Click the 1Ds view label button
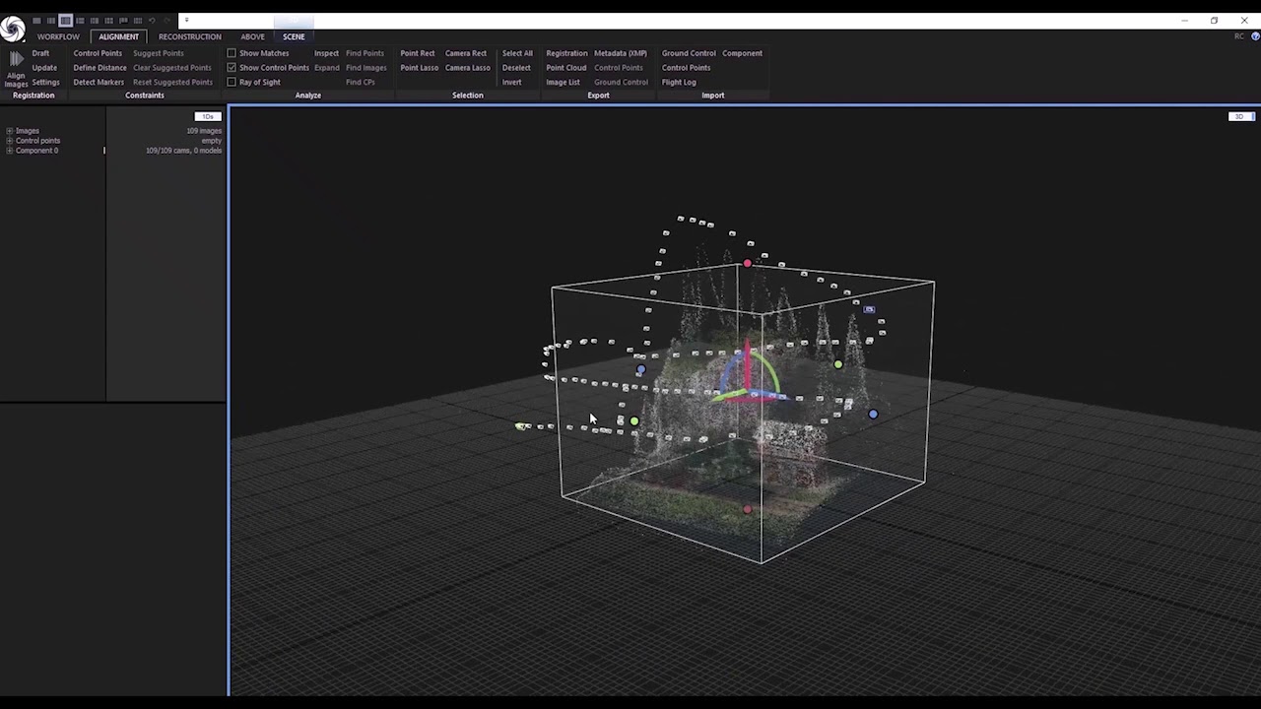Screen dimensions: 1261x709 pyautogui.click(x=208, y=117)
